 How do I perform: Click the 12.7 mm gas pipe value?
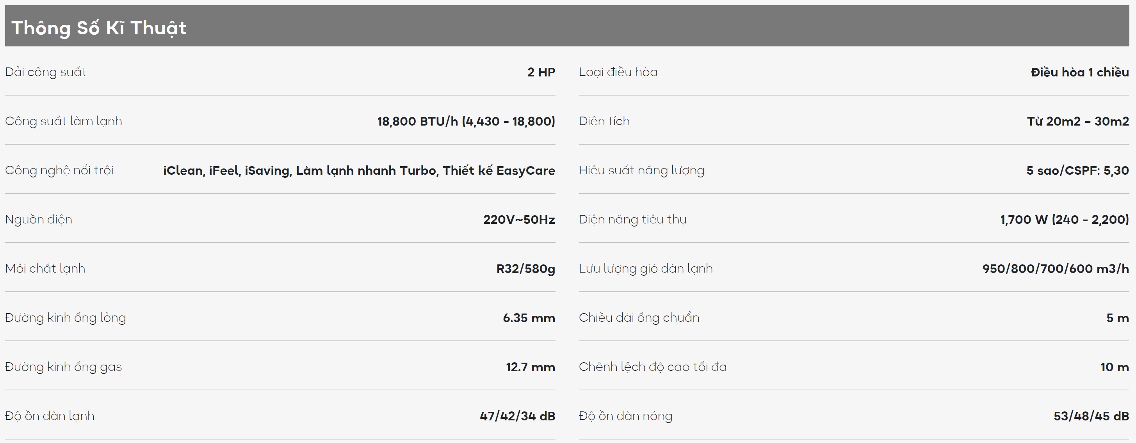530,367
